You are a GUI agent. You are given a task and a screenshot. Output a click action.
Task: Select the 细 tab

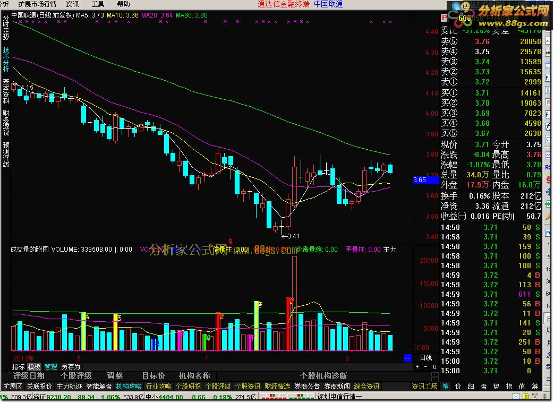coord(471,387)
